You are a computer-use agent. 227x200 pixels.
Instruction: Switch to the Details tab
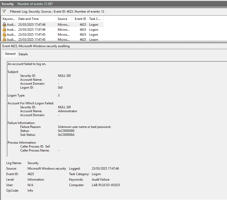coord(23,54)
